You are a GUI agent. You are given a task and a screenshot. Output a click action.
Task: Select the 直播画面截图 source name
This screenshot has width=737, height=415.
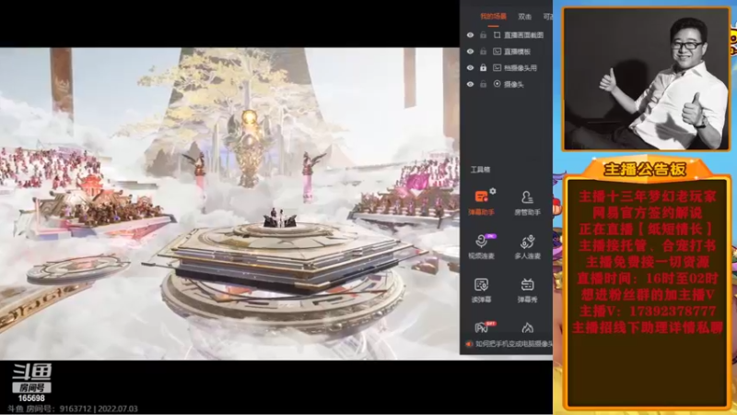(x=523, y=35)
